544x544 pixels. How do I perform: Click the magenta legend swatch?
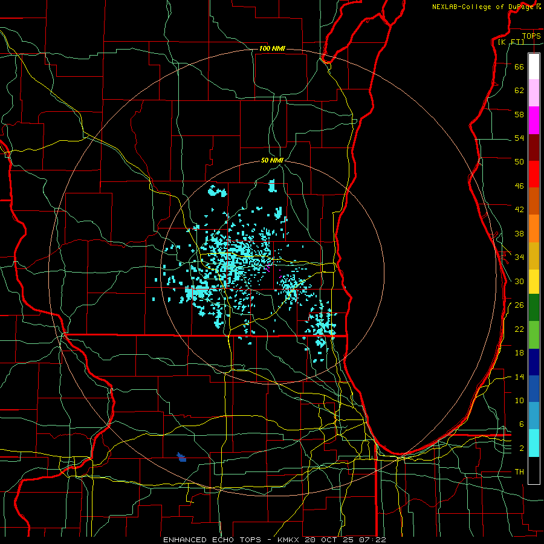click(534, 120)
